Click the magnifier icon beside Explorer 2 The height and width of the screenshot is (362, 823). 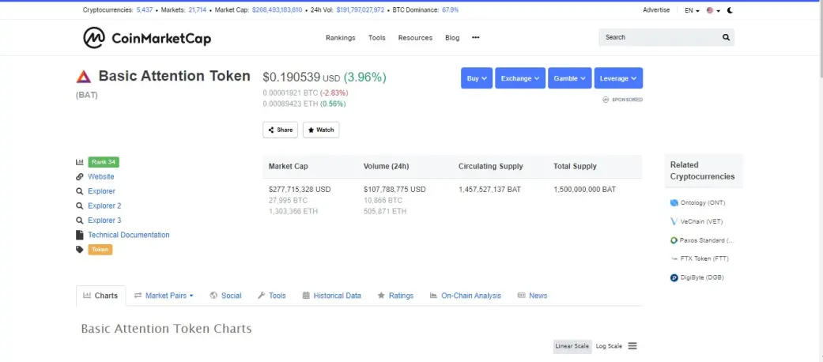click(80, 206)
